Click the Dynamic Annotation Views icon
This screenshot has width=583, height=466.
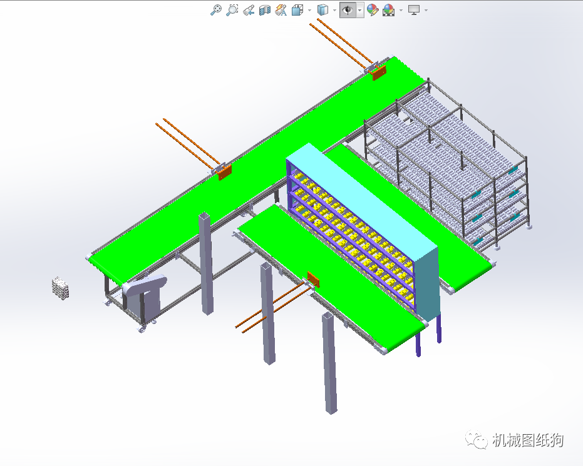(281, 10)
